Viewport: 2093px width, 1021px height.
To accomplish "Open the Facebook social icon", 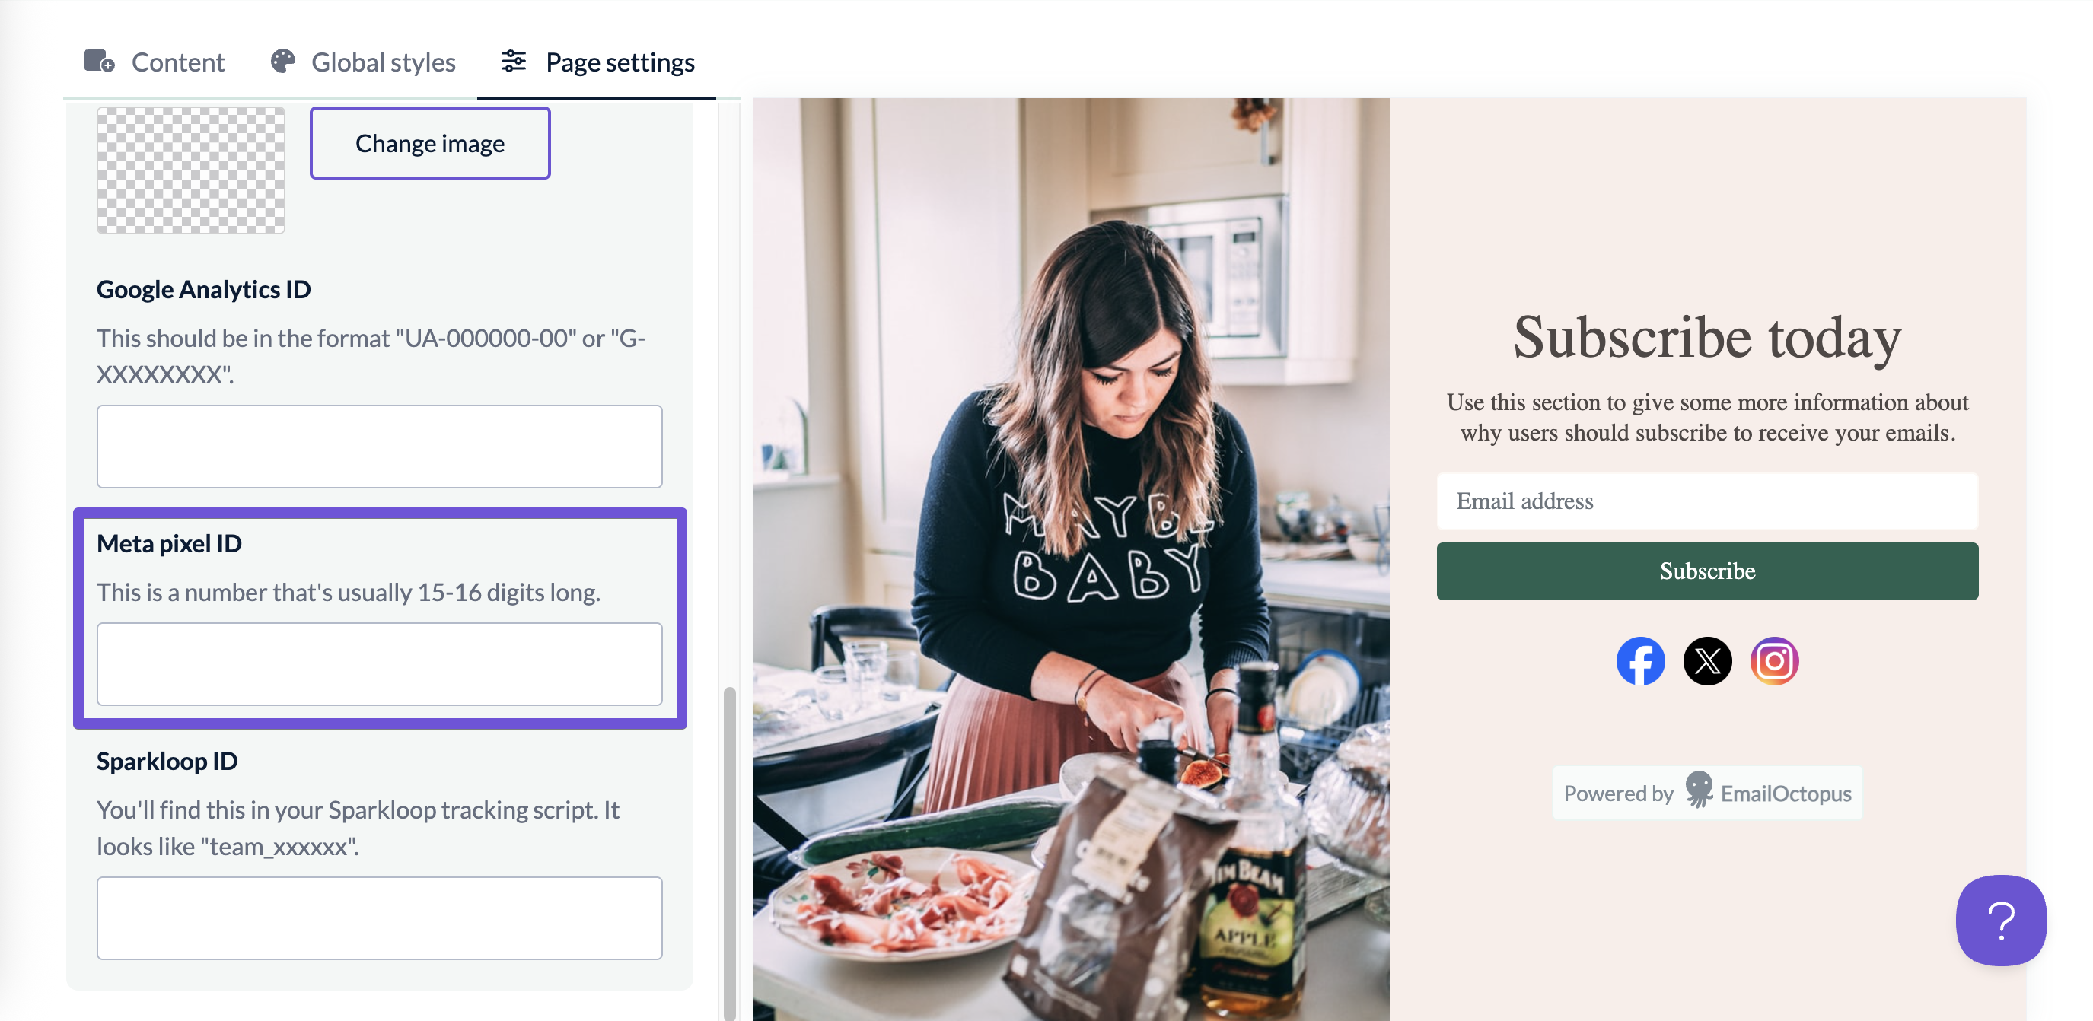I will click(1639, 661).
